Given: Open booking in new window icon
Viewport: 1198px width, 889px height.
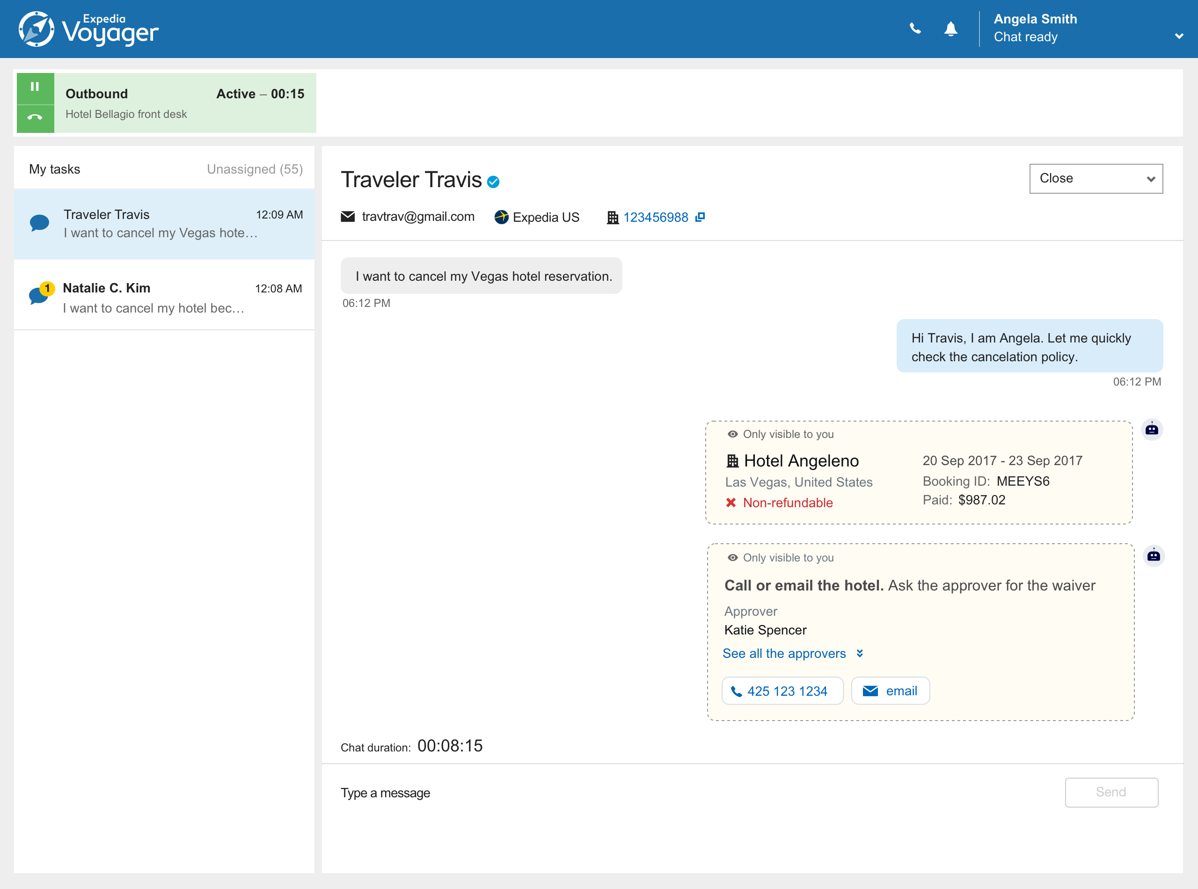Looking at the screenshot, I should point(700,217).
